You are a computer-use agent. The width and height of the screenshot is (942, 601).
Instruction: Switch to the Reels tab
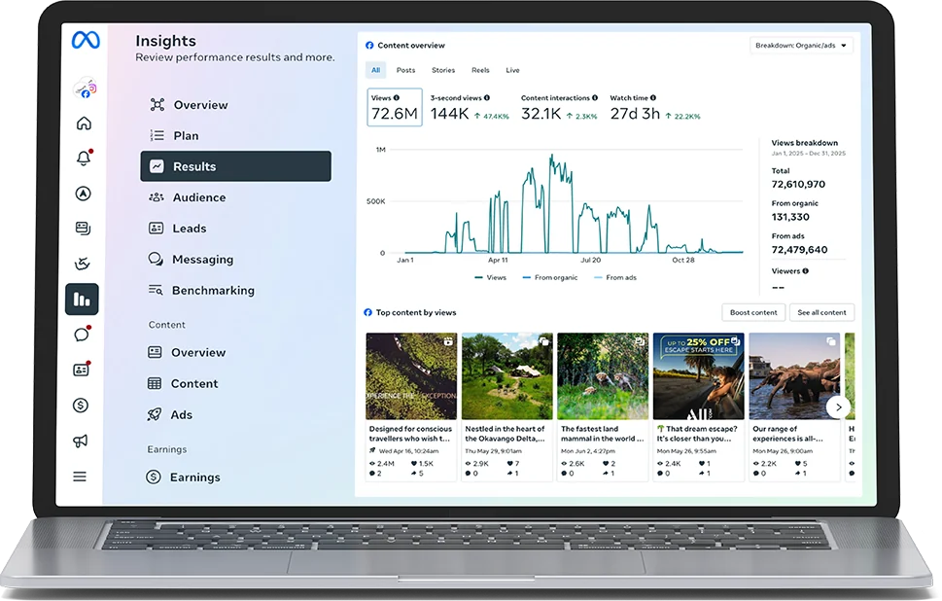point(480,70)
